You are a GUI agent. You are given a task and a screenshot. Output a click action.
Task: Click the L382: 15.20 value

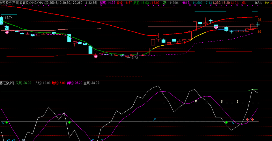click(222, 3)
